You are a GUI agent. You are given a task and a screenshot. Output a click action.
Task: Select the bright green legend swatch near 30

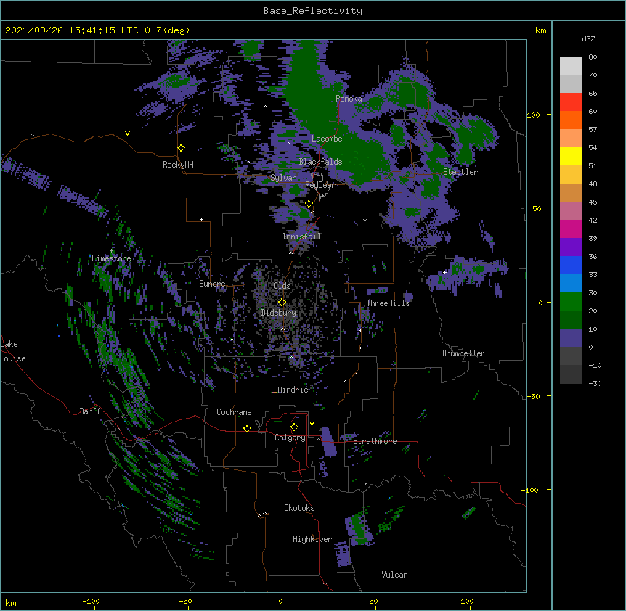(x=571, y=302)
